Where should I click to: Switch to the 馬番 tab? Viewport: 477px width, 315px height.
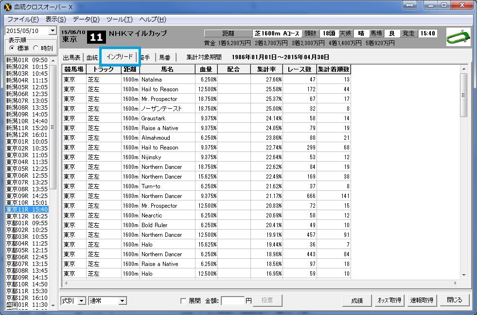(x=164, y=57)
